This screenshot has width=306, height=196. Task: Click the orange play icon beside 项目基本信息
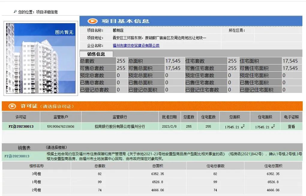pyautogui.click(x=92, y=21)
